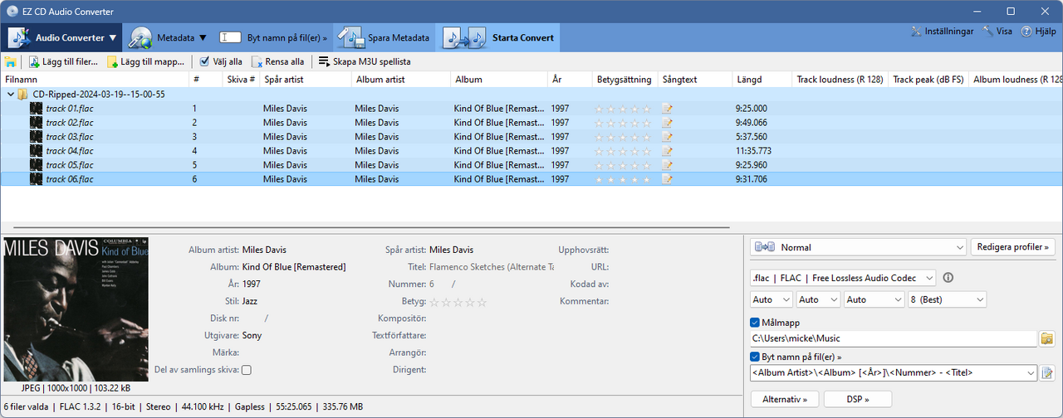Sort by the Filnamn column header
The height and width of the screenshot is (418, 1063).
[95, 80]
